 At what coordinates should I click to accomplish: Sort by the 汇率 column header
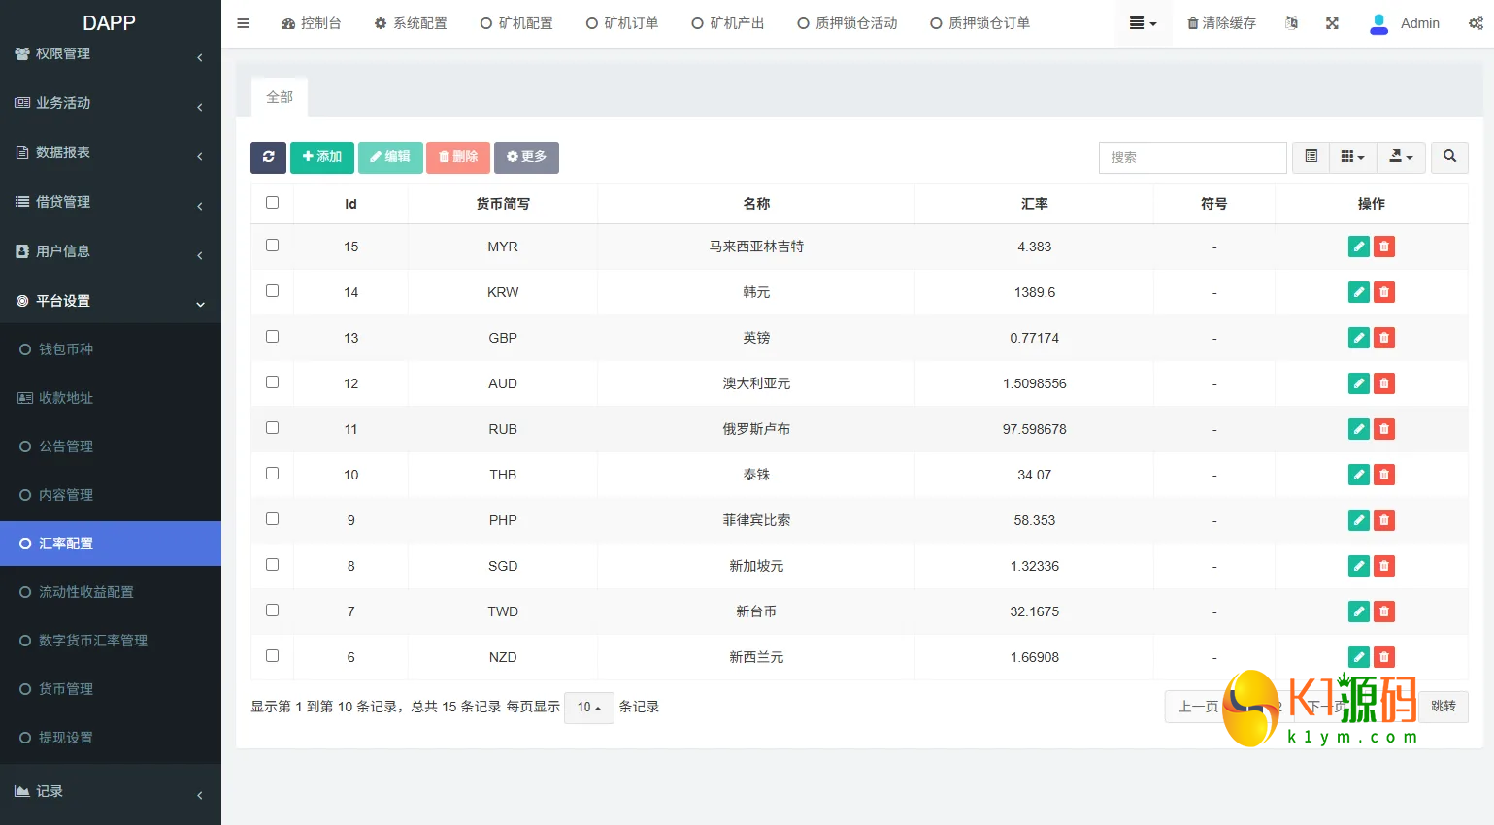(x=1035, y=204)
